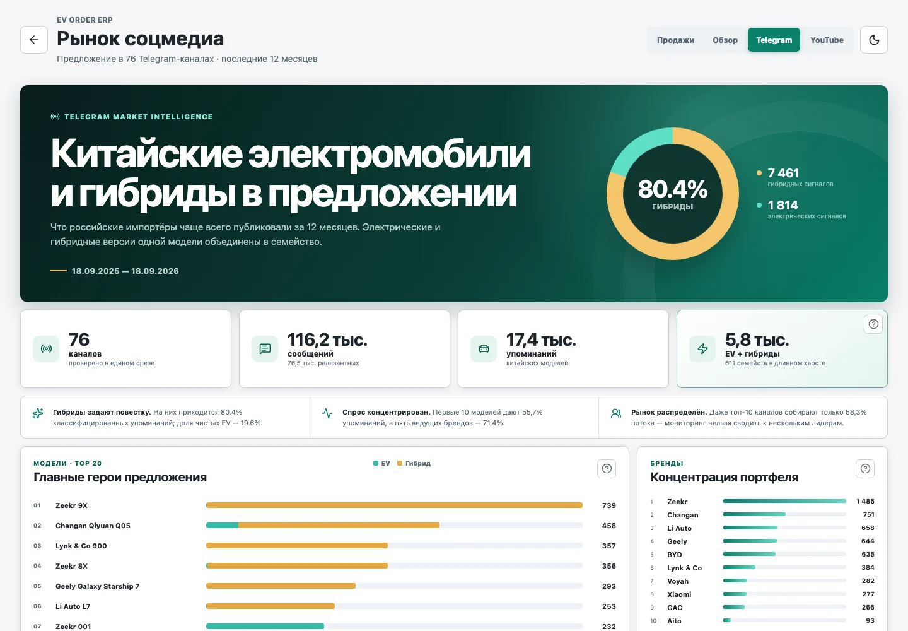
Task: Select the Li Auto brand row
Action: point(762,528)
